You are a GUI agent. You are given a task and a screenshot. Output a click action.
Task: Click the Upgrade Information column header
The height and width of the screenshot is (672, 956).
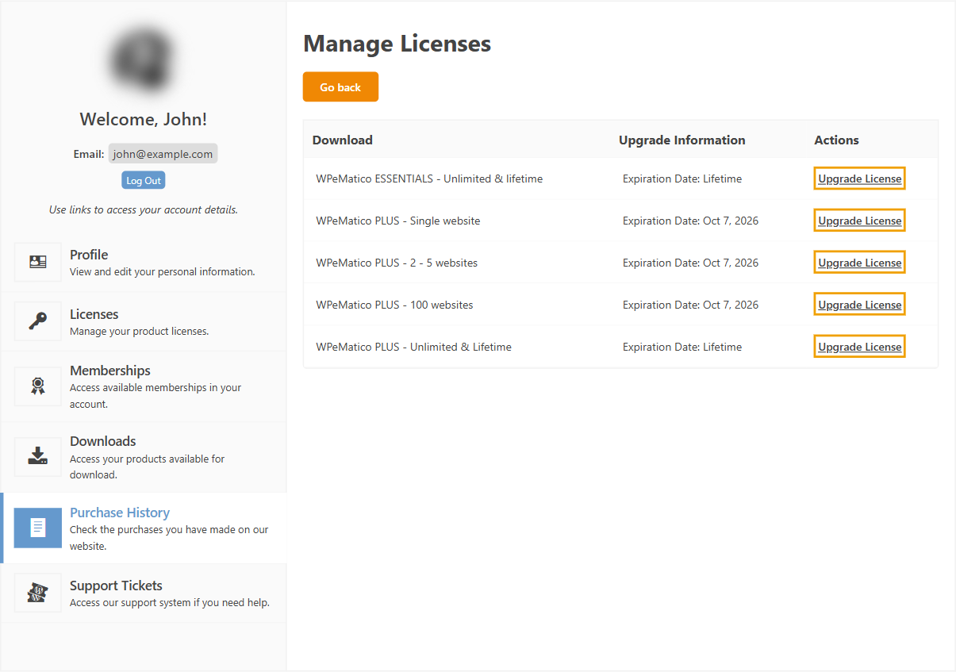coord(682,140)
